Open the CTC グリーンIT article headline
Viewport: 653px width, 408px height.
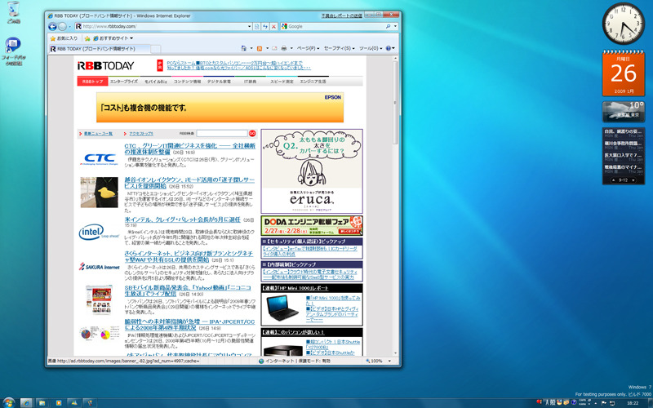(x=190, y=149)
